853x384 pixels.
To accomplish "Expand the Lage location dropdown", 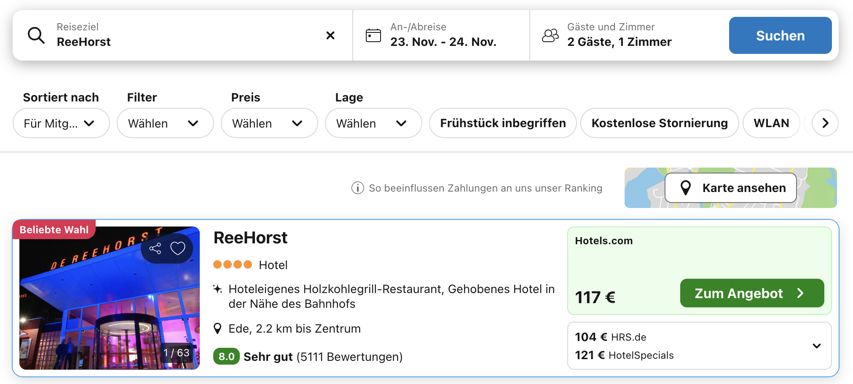I will 373,123.
